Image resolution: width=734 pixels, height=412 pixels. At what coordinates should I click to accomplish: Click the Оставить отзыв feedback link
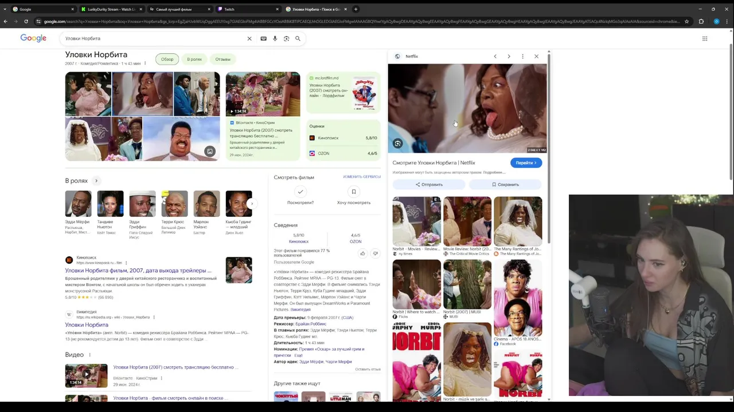[x=368, y=369]
